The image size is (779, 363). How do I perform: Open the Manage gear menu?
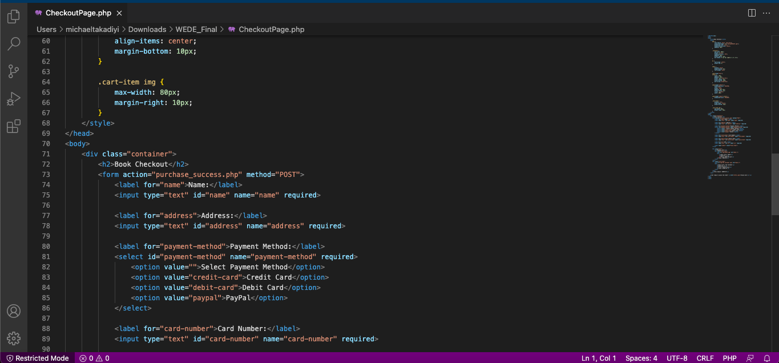point(14,338)
